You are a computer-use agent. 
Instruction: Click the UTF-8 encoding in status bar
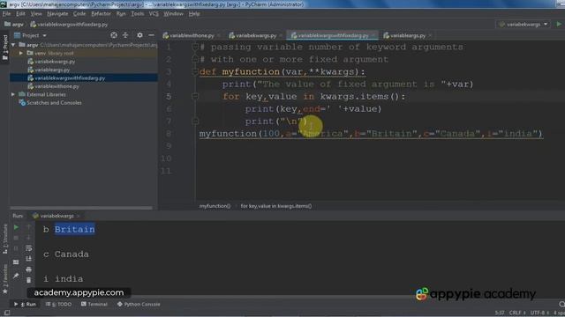[539, 313]
